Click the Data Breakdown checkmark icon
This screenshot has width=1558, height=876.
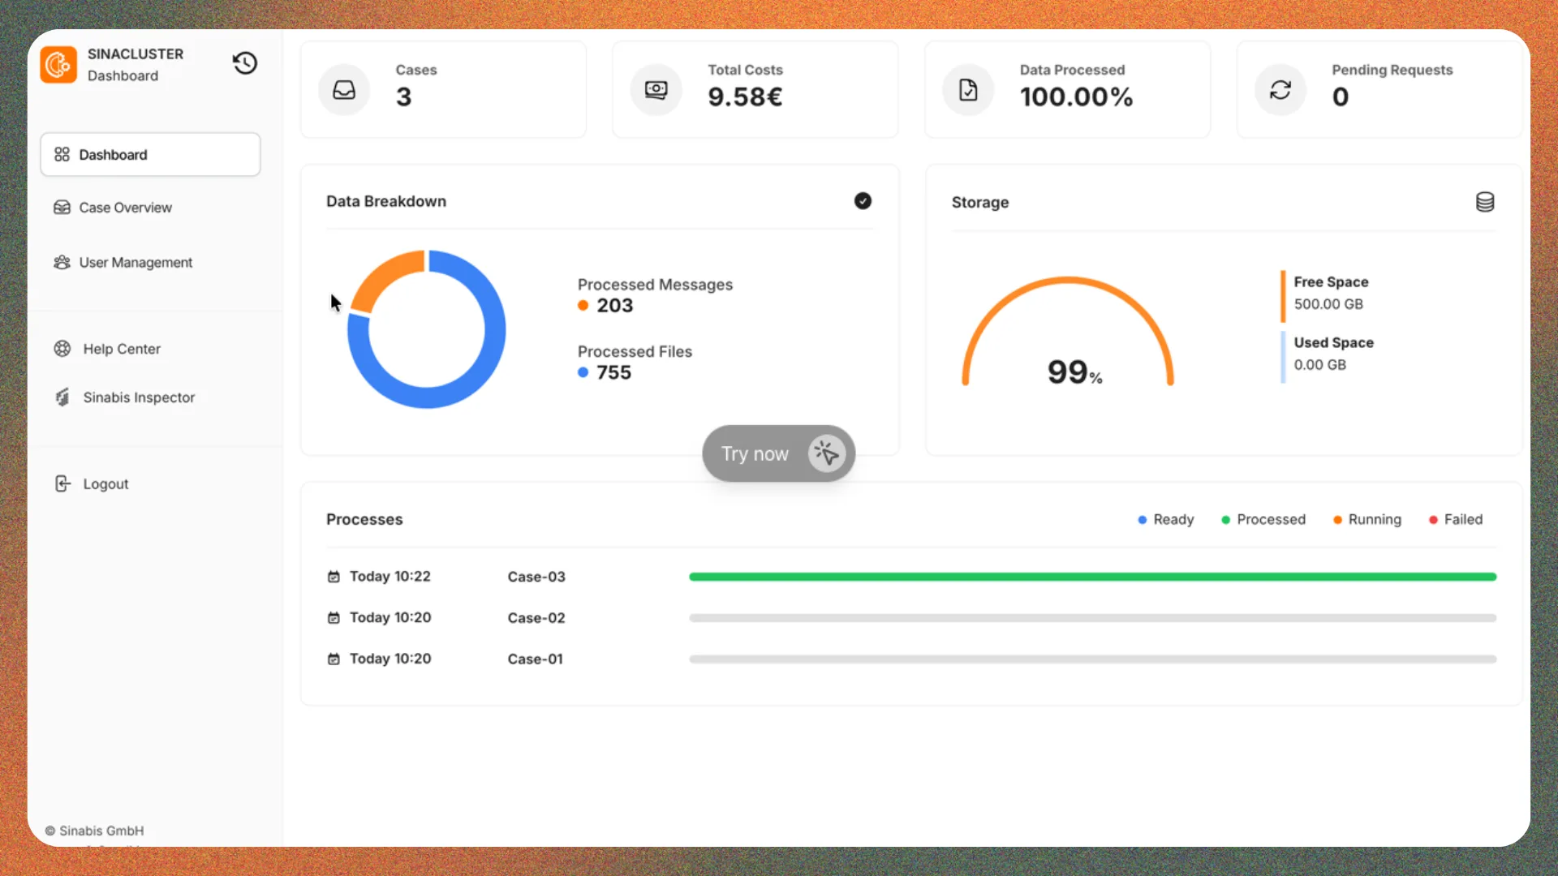[863, 201]
